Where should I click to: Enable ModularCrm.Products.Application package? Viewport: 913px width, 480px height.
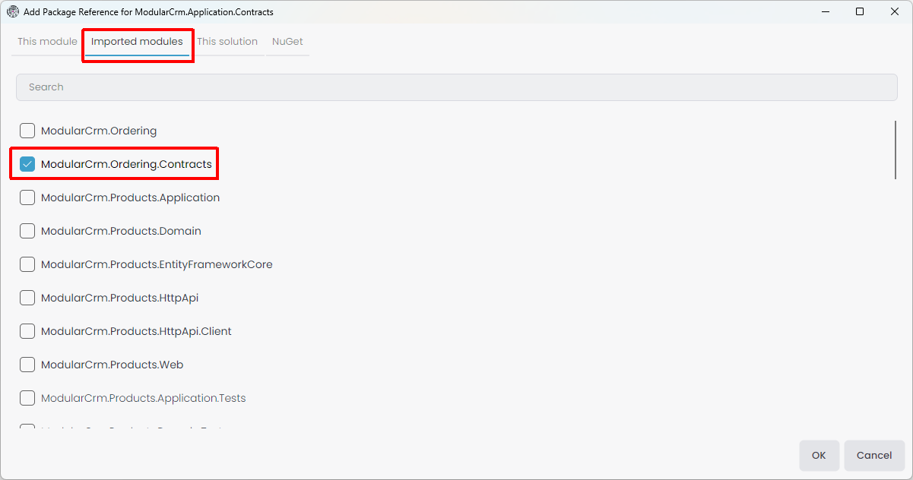(x=27, y=197)
